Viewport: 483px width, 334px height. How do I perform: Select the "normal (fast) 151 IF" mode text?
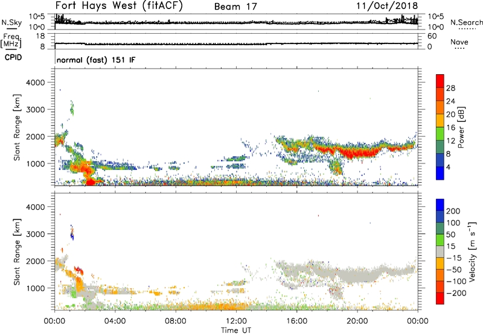96,60
